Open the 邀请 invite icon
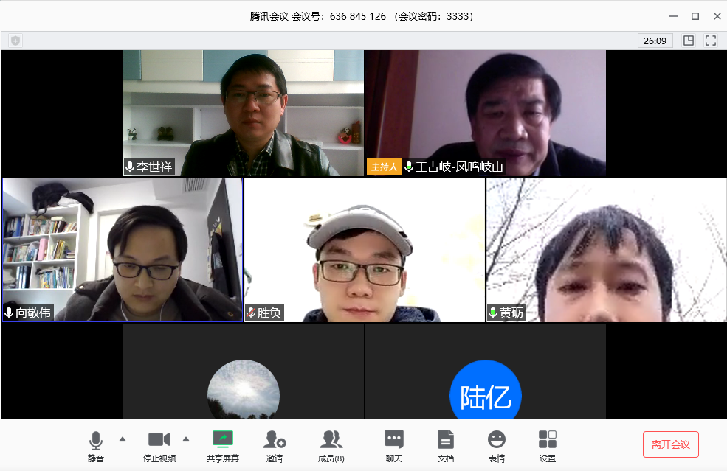This screenshot has height=471, width=727. (x=275, y=440)
